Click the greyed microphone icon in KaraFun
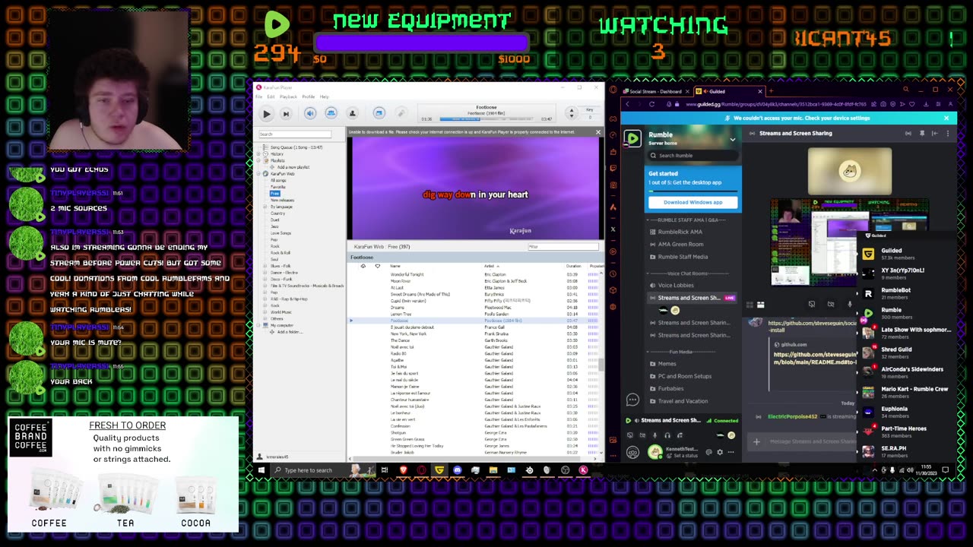 click(401, 113)
